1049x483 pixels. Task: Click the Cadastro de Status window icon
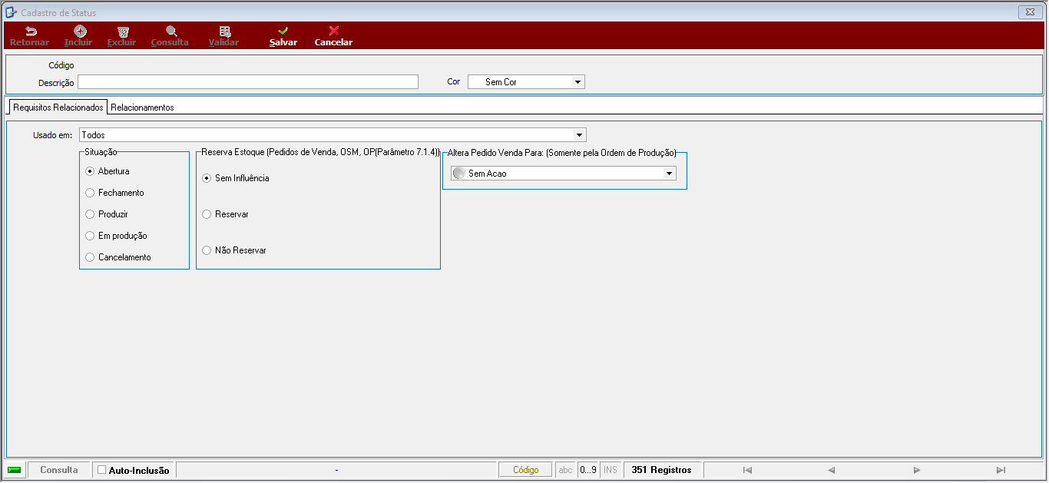[12, 12]
